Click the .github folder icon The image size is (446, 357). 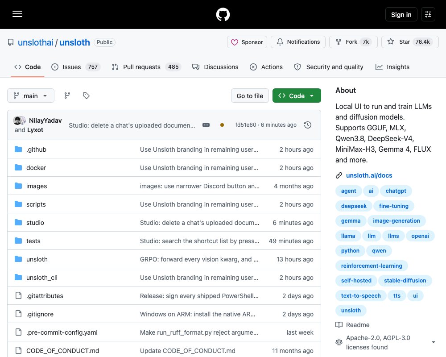pyautogui.click(x=18, y=149)
